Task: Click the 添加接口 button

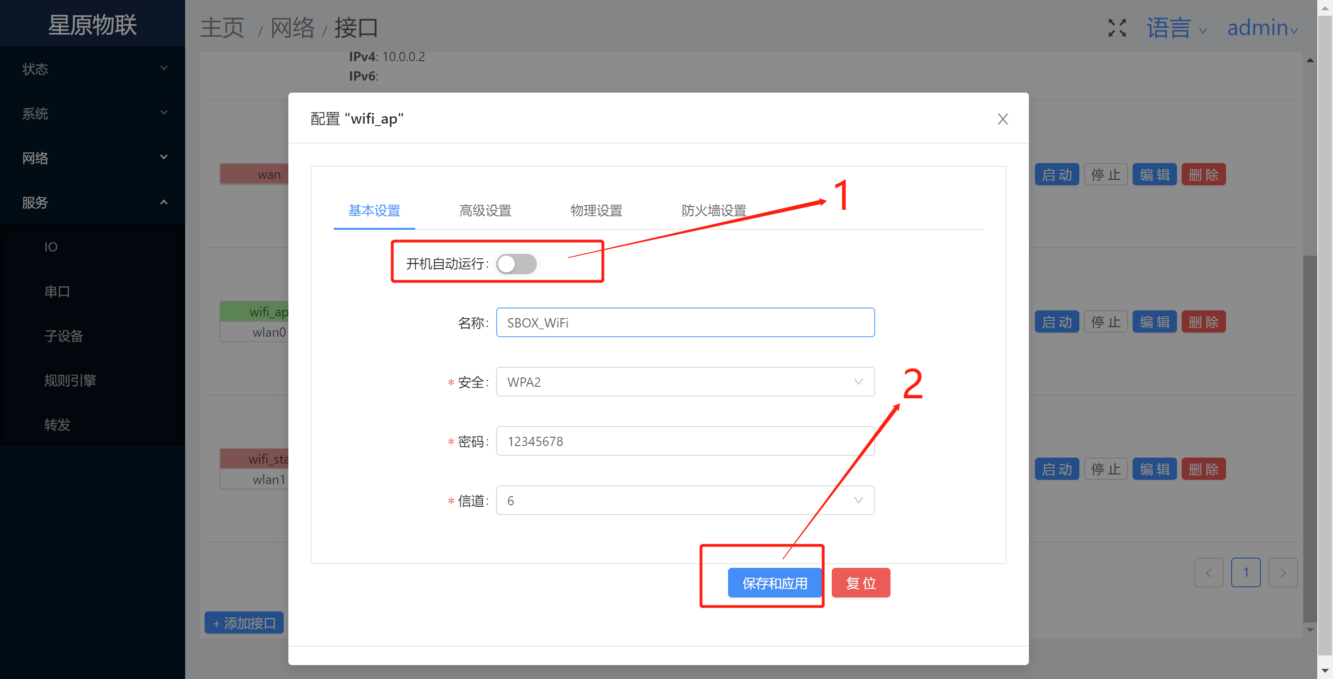Action: pyautogui.click(x=244, y=623)
